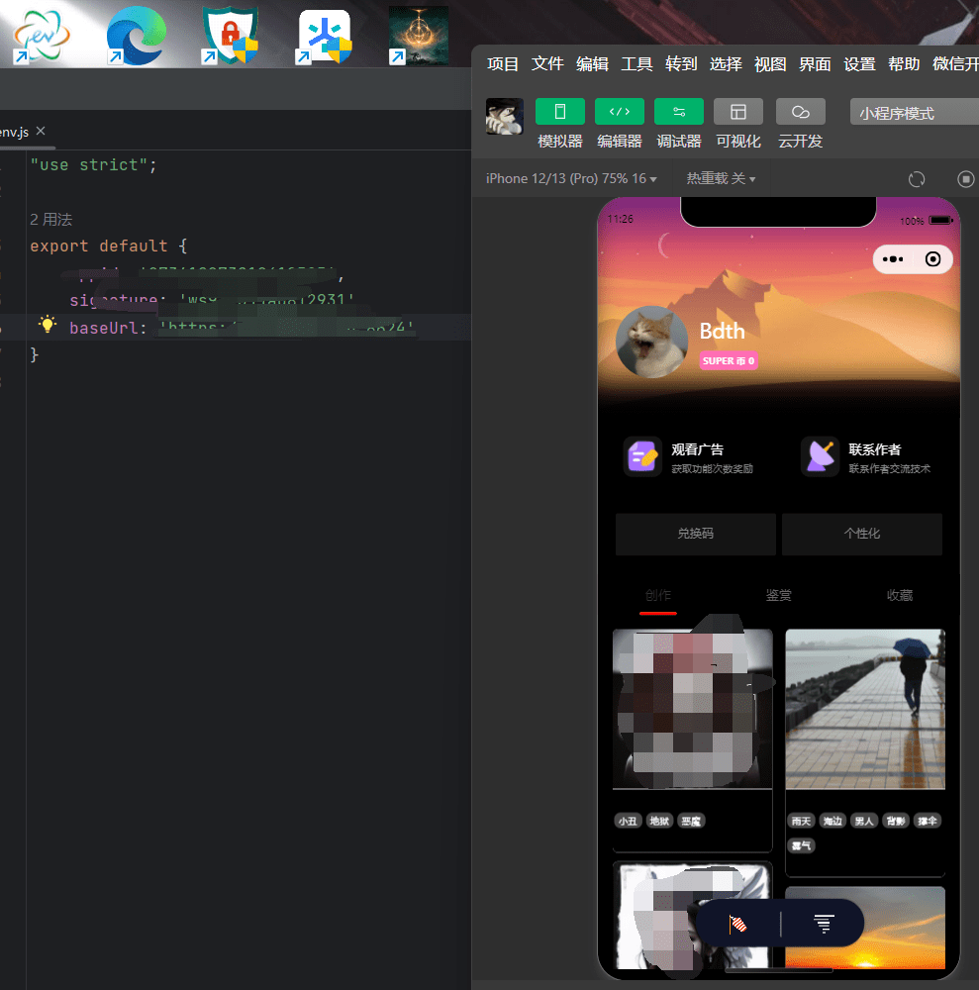Open the mini program three-dots menu

coord(893,258)
